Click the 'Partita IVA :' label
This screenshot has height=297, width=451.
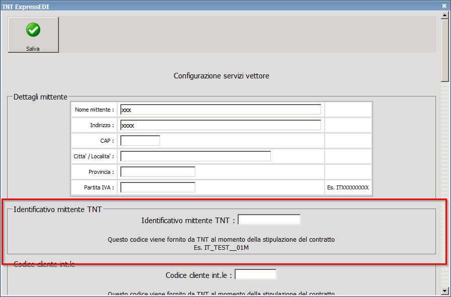pyautogui.click(x=99, y=187)
